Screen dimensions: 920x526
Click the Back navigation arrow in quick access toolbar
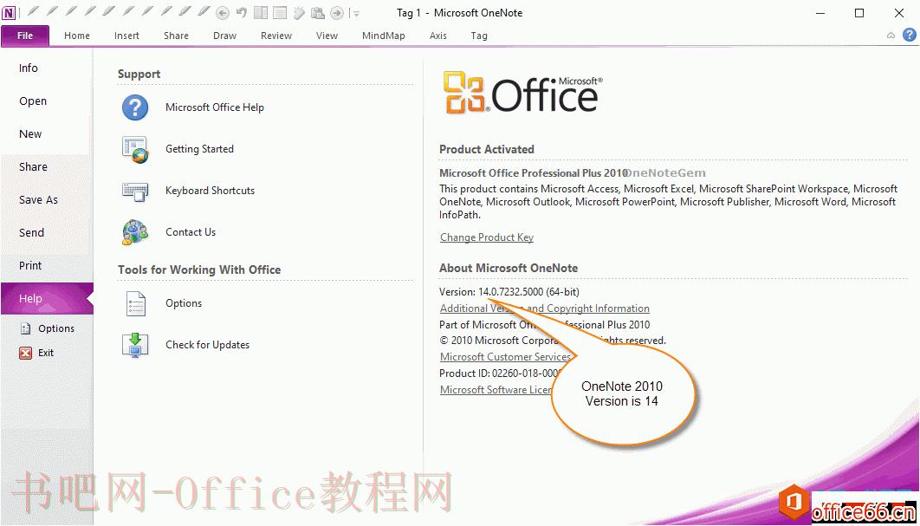[x=223, y=13]
